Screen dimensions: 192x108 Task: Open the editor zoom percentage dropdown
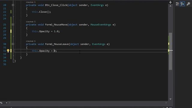pyautogui.click(x=7, y=103)
